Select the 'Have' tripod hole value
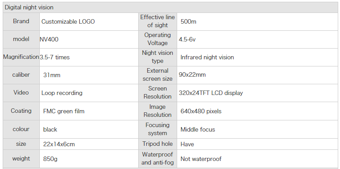Image resolution: width=340 pixels, height=169 pixels. pyautogui.click(x=187, y=144)
